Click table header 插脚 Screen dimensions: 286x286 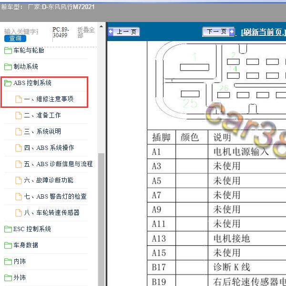161,137
